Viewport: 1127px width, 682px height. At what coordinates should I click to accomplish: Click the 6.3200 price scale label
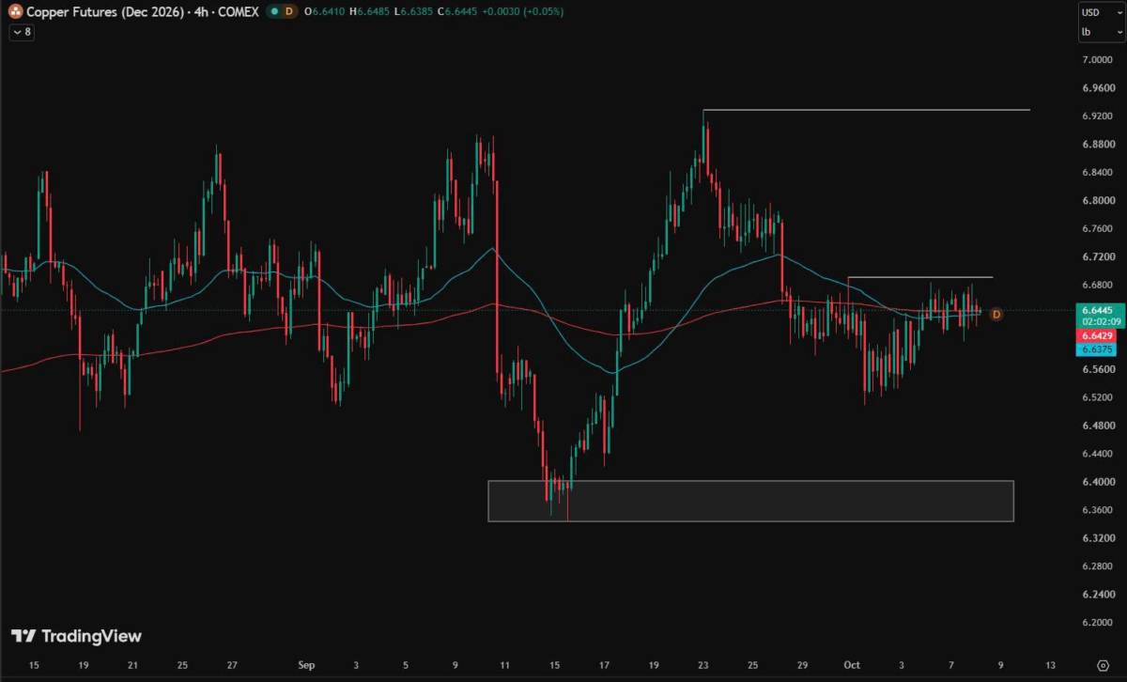[x=1097, y=538]
